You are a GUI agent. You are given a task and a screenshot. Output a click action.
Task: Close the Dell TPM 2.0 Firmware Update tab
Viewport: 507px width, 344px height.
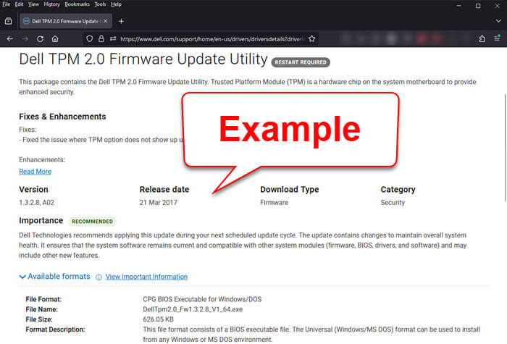(x=106, y=21)
